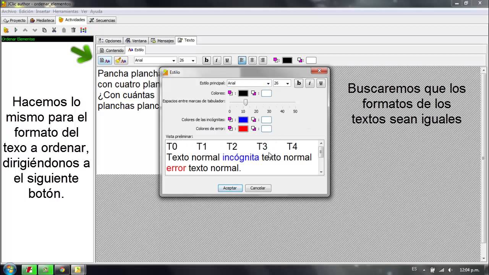Toggle bold in the Estilo dialog
Viewport: 489px width, 275px height.
(299, 83)
